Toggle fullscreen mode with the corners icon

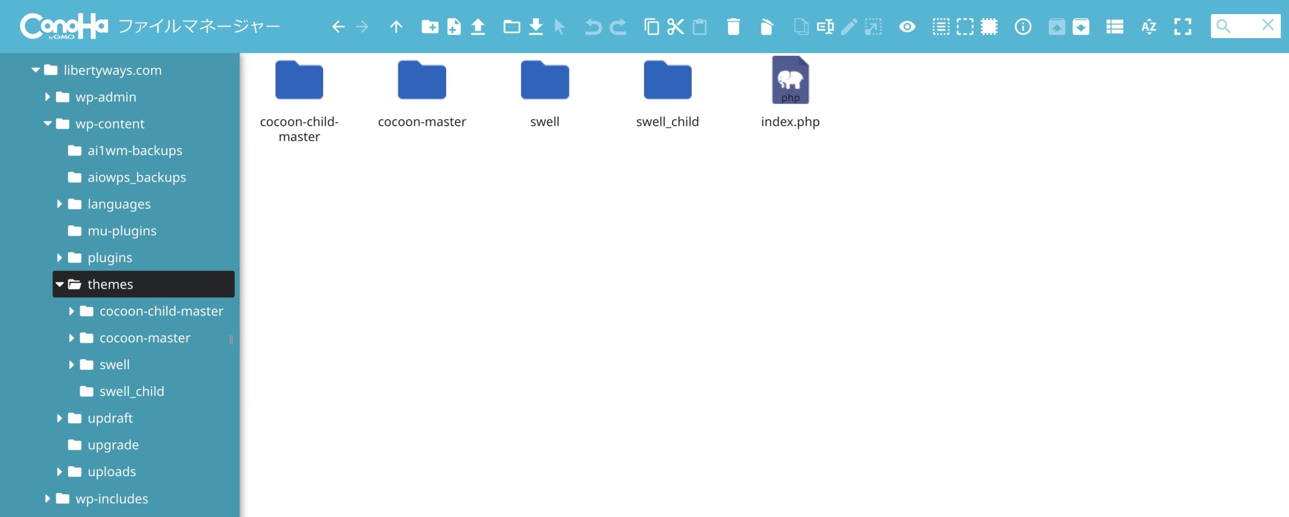click(x=1183, y=27)
